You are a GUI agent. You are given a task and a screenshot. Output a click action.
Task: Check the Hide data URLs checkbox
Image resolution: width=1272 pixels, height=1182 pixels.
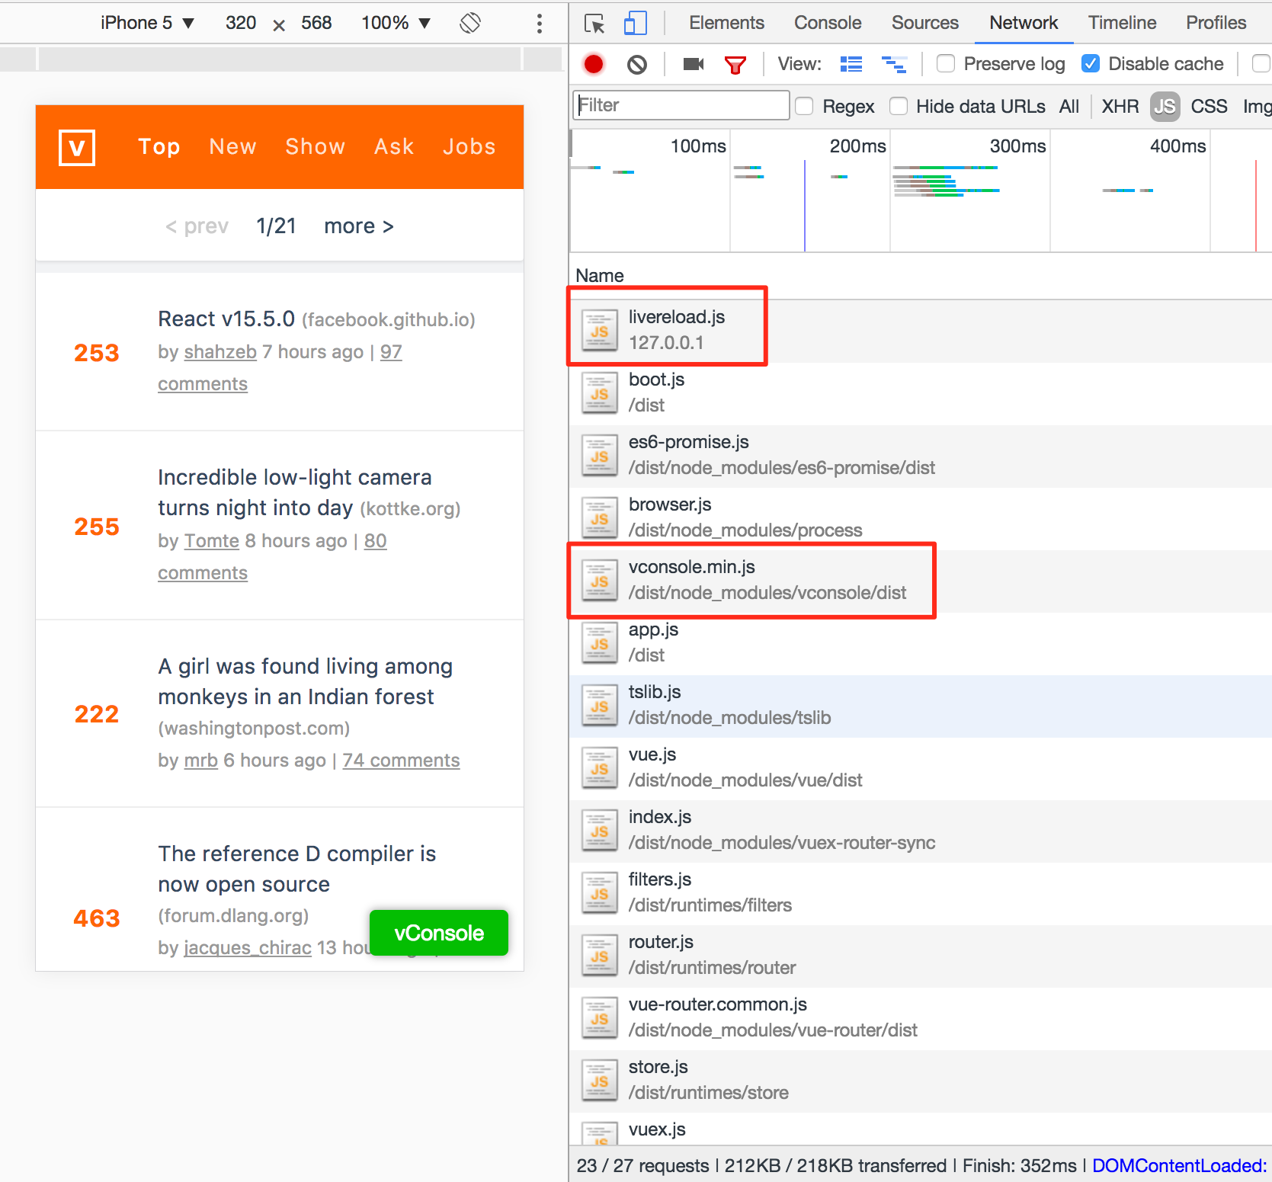899,107
